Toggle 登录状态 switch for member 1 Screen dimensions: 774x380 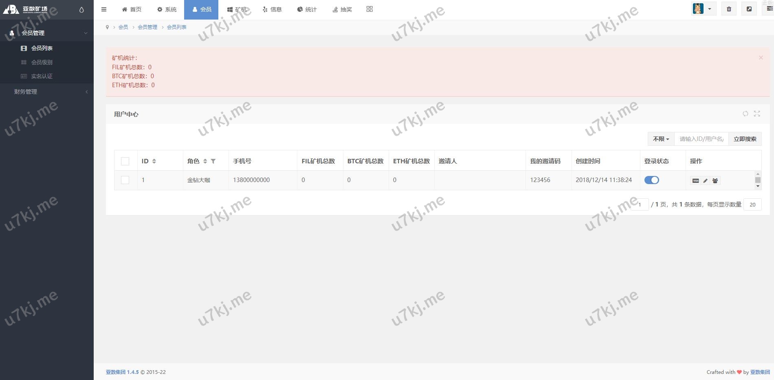[651, 180]
